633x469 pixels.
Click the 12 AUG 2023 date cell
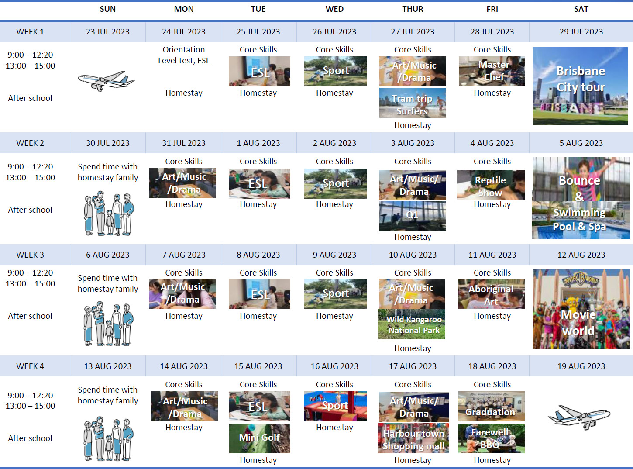(x=581, y=255)
